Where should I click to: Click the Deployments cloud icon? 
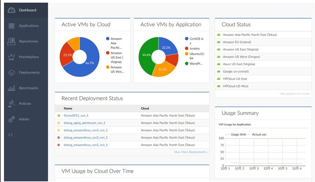[x=11, y=72]
